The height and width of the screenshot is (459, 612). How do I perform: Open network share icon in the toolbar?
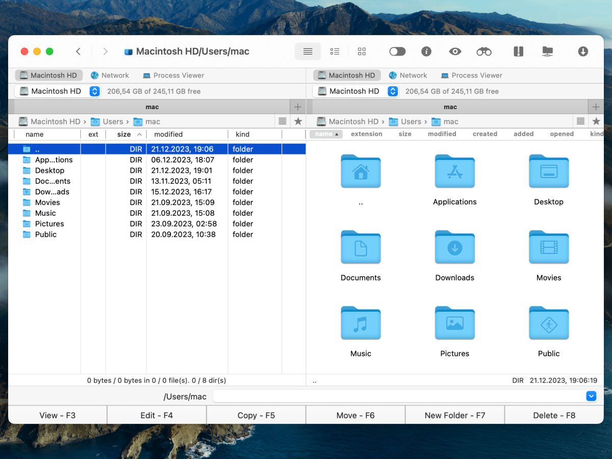point(547,51)
